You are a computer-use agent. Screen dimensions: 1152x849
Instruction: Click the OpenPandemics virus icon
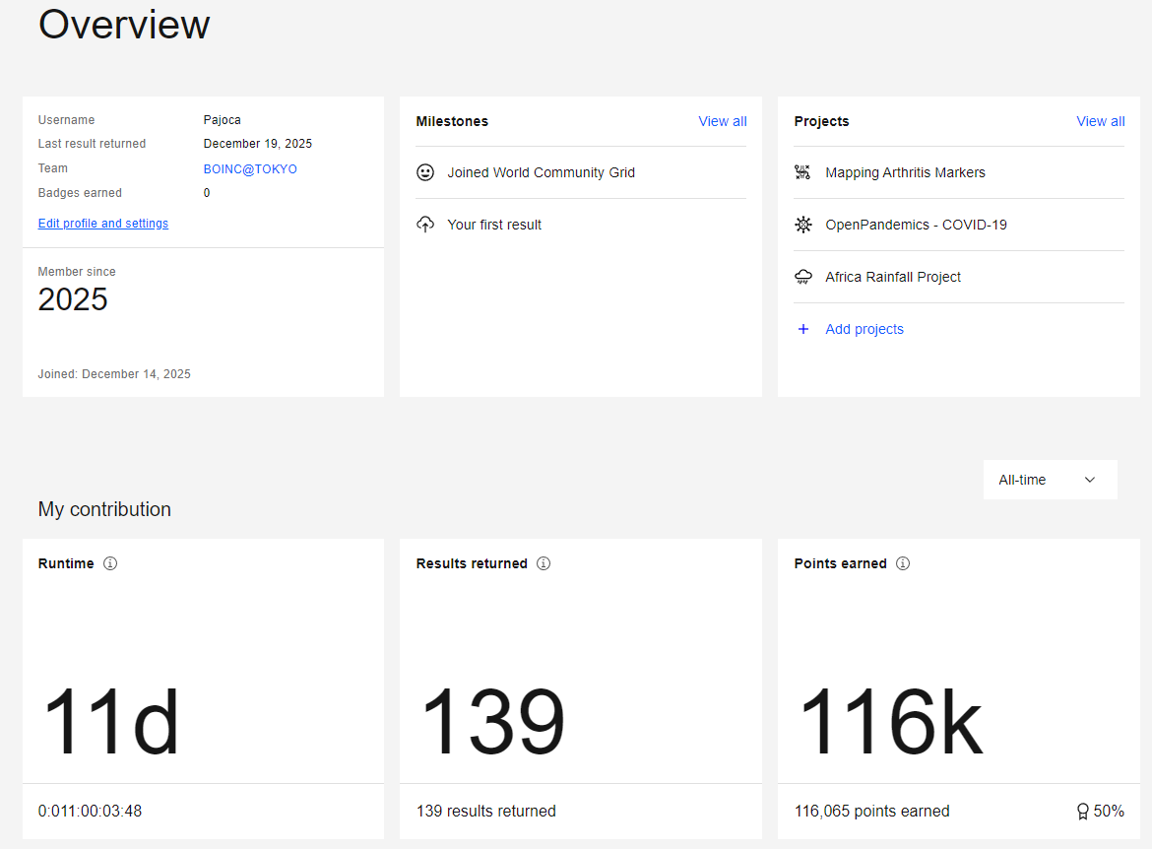pyautogui.click(x=802, y=225)
